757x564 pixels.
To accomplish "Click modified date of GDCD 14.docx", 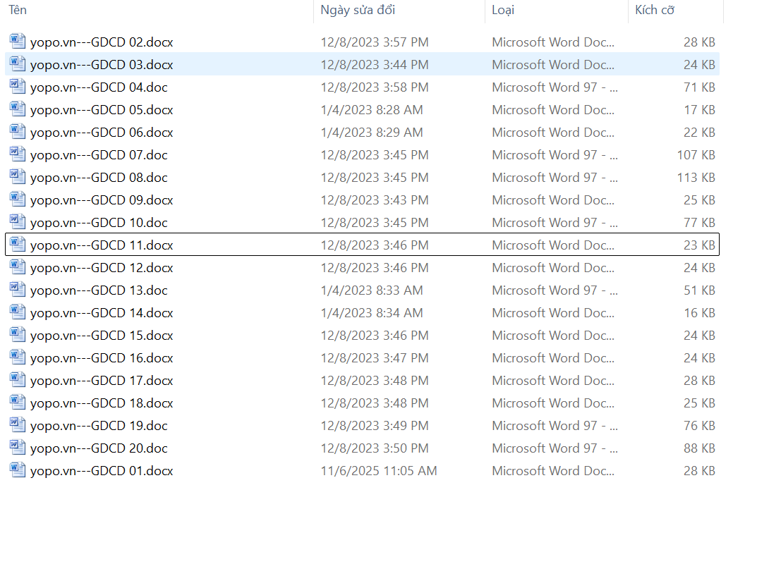I will click(372, 313).
